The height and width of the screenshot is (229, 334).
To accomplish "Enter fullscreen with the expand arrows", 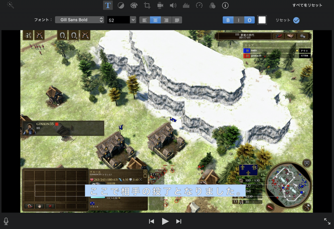I will 327,221.
